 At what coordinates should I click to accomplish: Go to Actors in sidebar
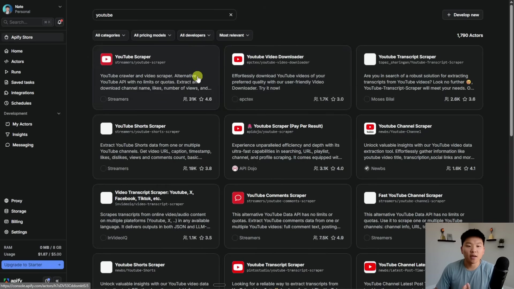coord(17,62)
